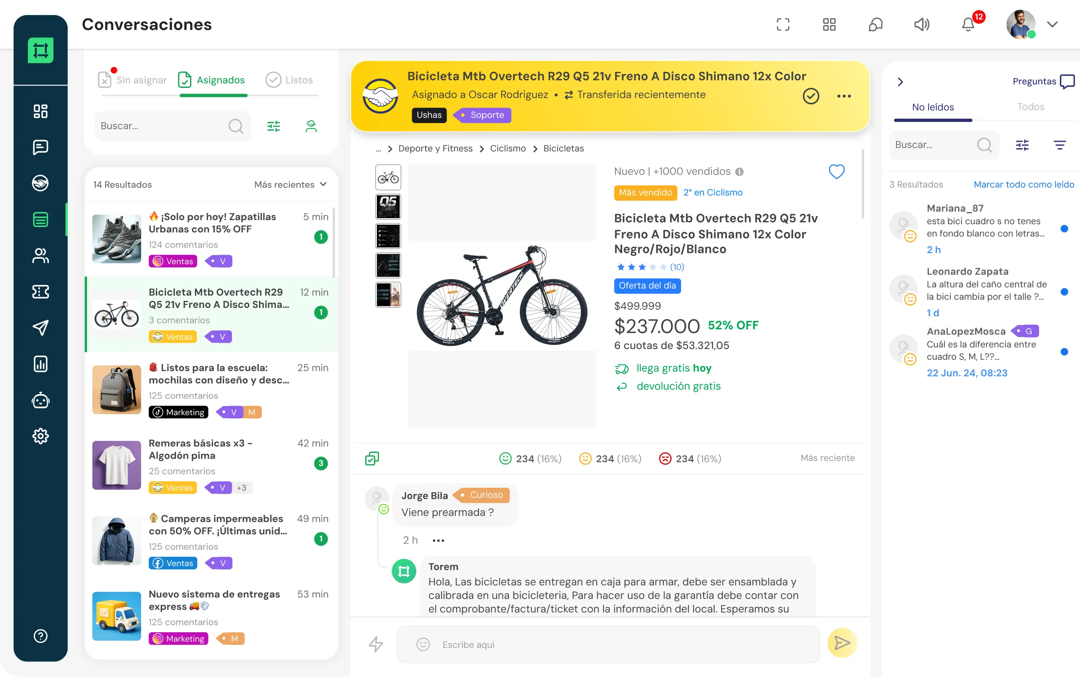Click the chat support icon in top bar
The image size is (1080, 677).
pos(876,24)
